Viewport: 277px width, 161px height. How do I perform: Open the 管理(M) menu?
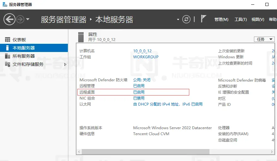point(221,20)
